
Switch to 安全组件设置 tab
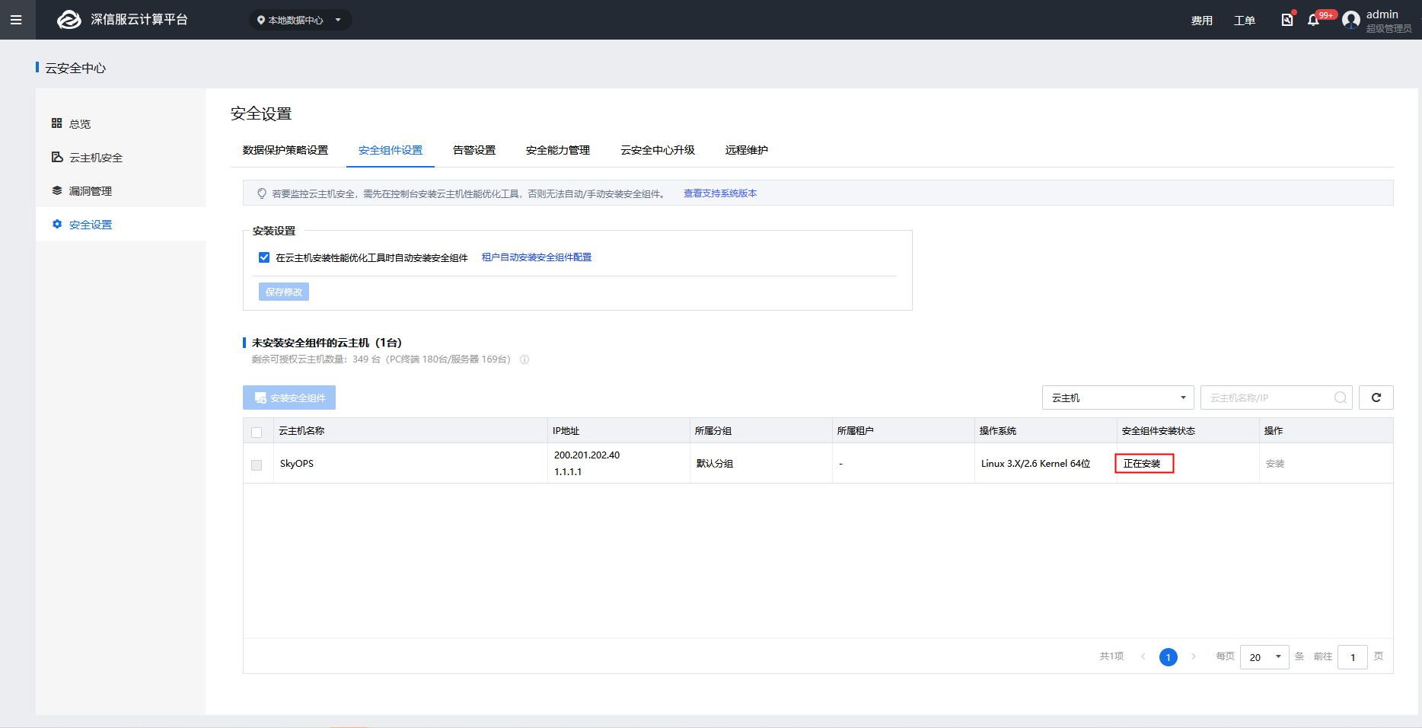(x=391, y=150)
